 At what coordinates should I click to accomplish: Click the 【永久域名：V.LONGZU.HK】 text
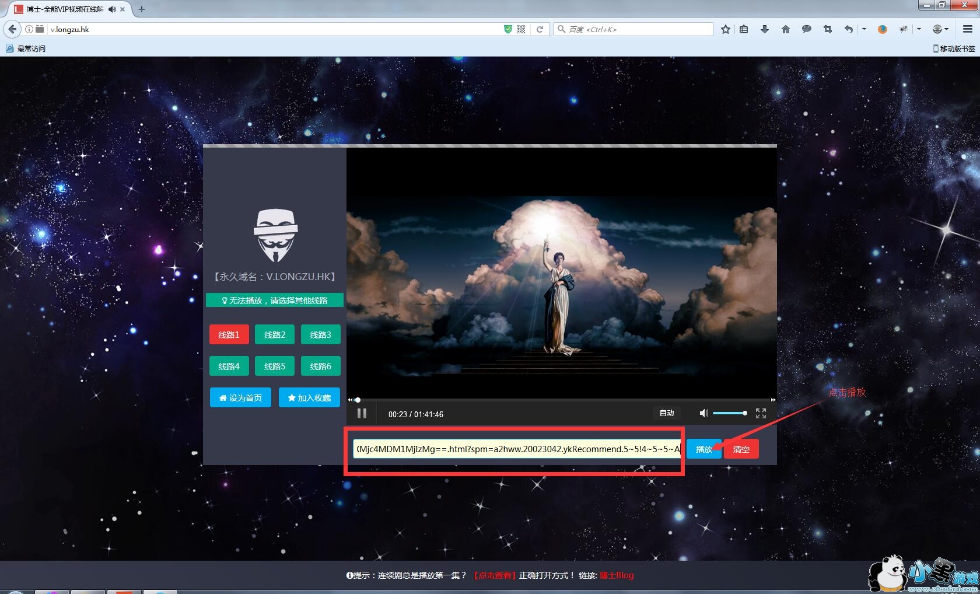pos(275,277)
